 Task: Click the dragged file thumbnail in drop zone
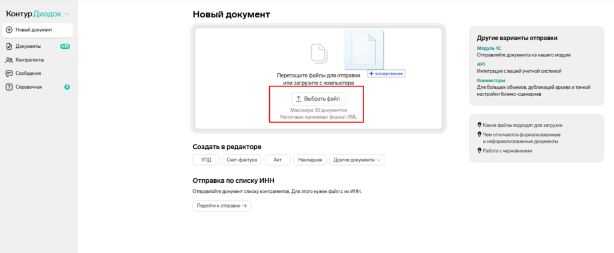tap(363, 49)
